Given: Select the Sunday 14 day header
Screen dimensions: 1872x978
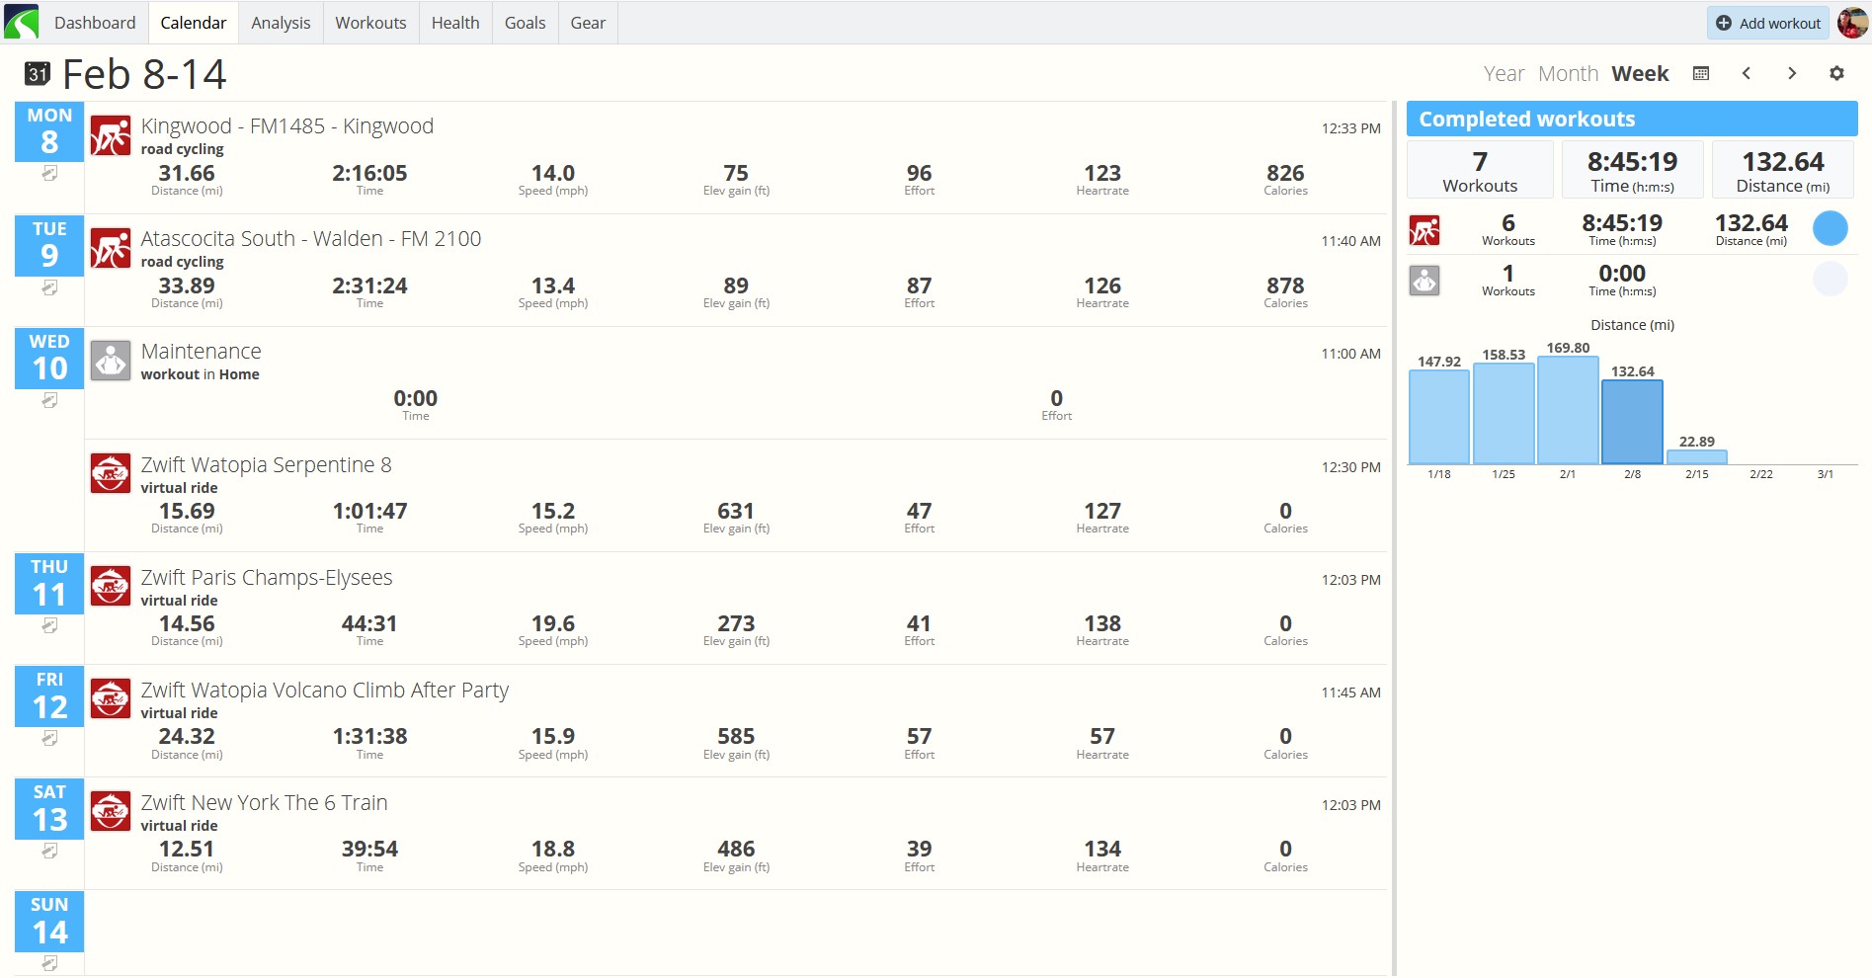Looking at the screenshot, I should coord(49,921).
